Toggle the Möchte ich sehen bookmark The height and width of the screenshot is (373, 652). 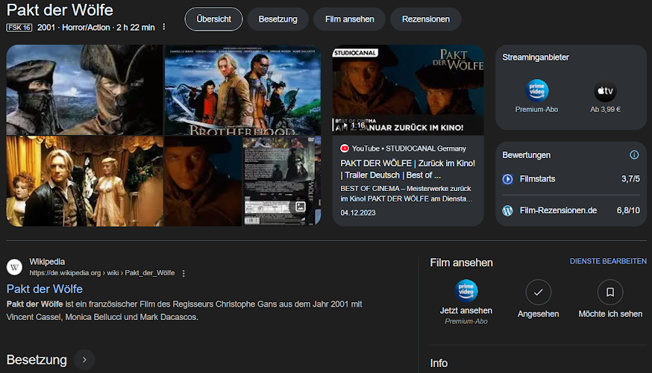click(x=610, y=292)
